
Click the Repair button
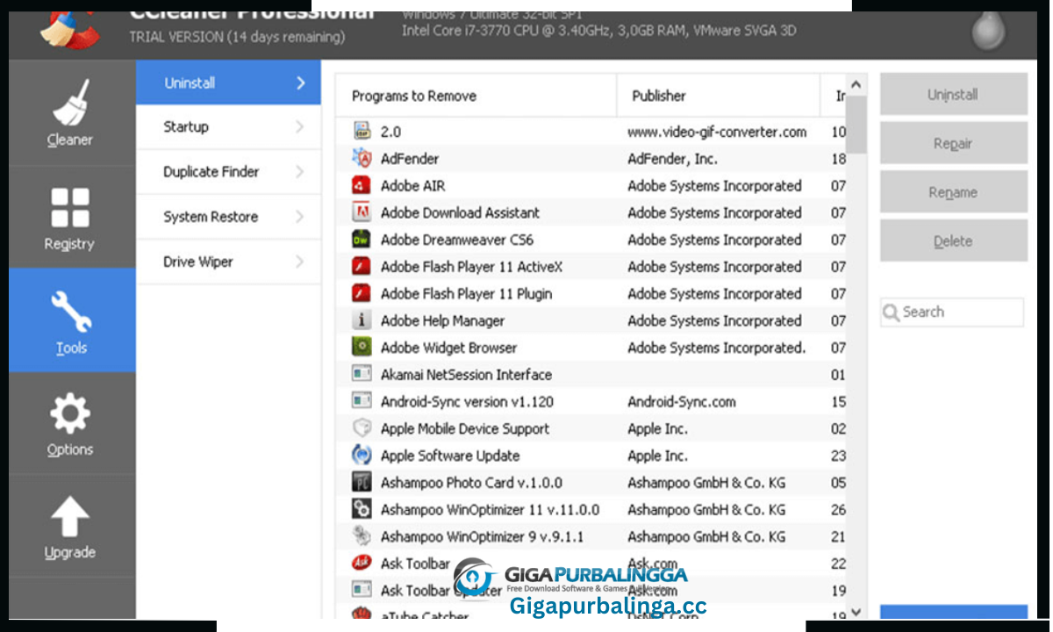coord(953,144)
